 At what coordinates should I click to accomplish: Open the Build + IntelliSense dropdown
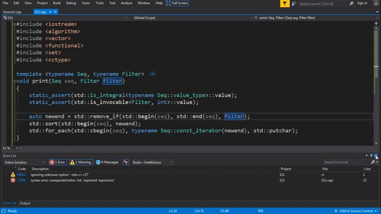pos(171,162)
